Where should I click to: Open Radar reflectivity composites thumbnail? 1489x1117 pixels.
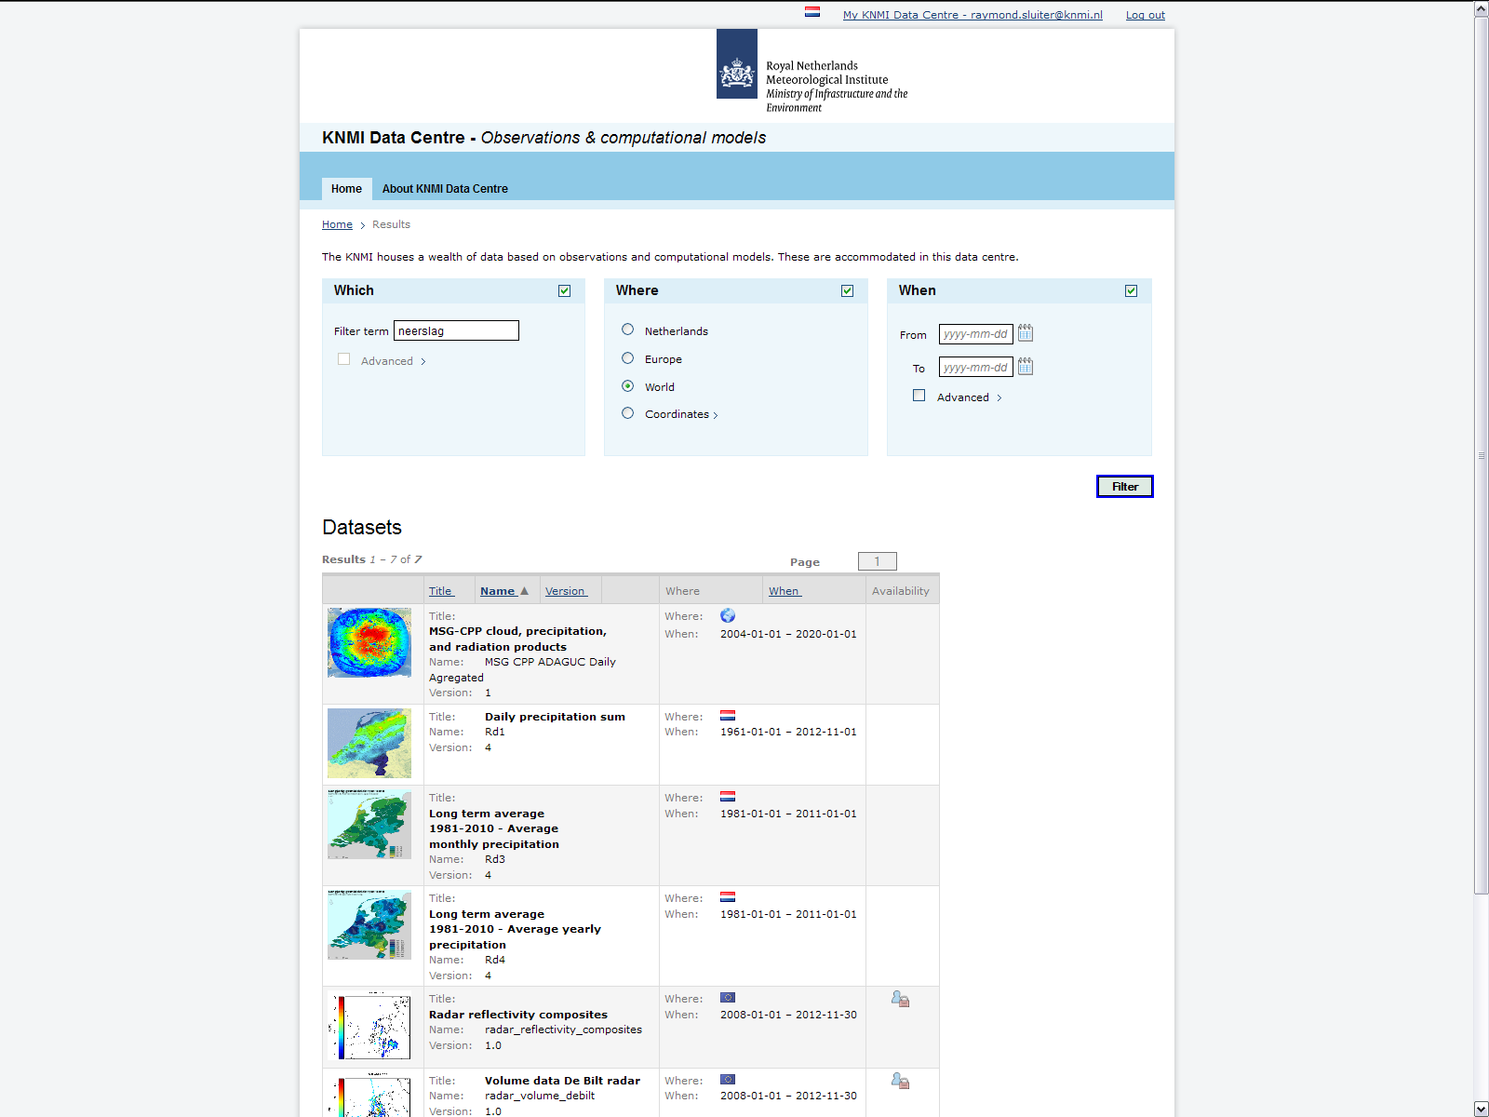click(x=369, y=1025)
